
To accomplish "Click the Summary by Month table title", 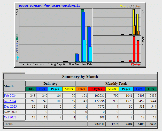I will (80, 77).
